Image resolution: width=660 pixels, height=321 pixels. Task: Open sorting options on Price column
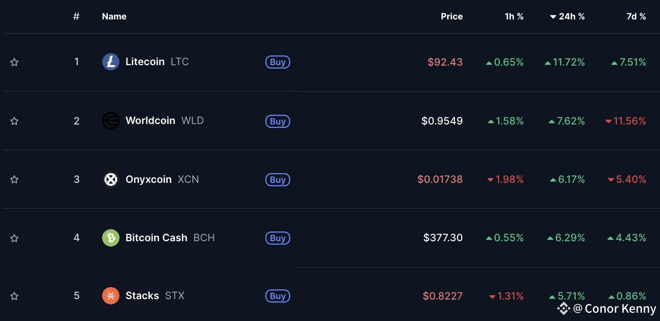(452, 16)
